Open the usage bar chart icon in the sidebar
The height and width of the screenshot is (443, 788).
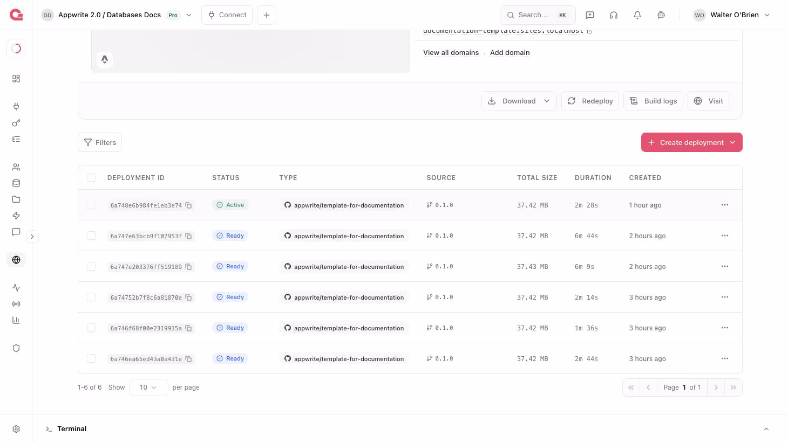pos(16,320)
